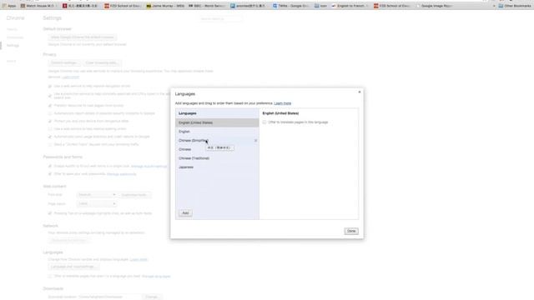Open the Google Image Ripper bookmark
The height and width of the screenshot is (300, 534).
click(x=435, y=6)
